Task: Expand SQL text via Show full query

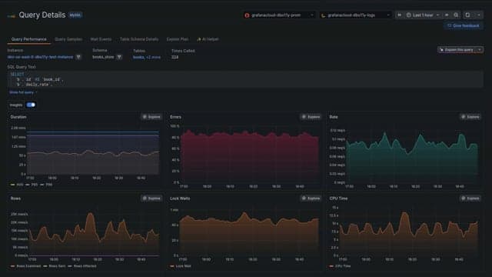Action: click(23, 92)
